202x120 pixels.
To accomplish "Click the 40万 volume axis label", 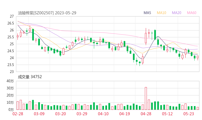I will (10, 81).
